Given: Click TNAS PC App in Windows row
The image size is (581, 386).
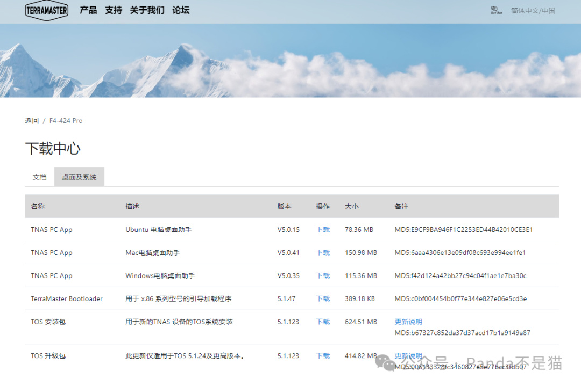Looking at the screenshot, I should [x=52, y=275].
